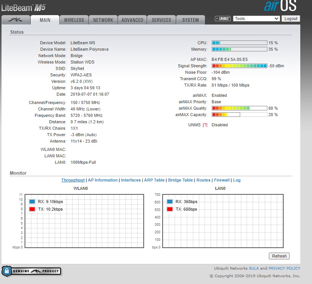
Task: Click the UNMS [?] help link
Action: (x=205, y=125)
